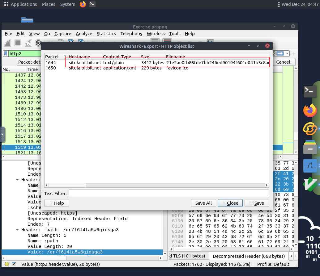Click Help in HTTP object list dialog
Viewport: 320px width, 276px height.
57,203
